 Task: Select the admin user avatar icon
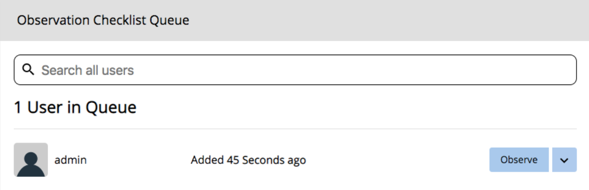[31, 160]
